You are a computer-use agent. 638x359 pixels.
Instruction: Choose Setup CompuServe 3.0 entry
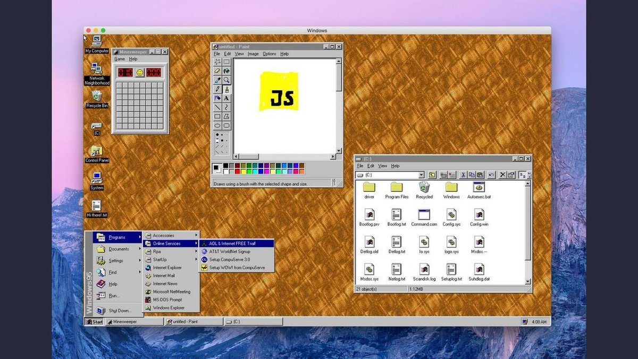(x=237, y=259)
